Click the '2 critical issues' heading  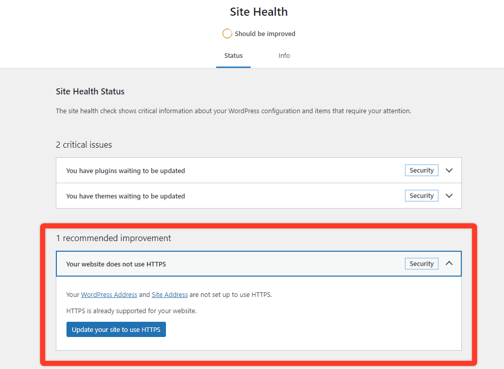(84, 145)
